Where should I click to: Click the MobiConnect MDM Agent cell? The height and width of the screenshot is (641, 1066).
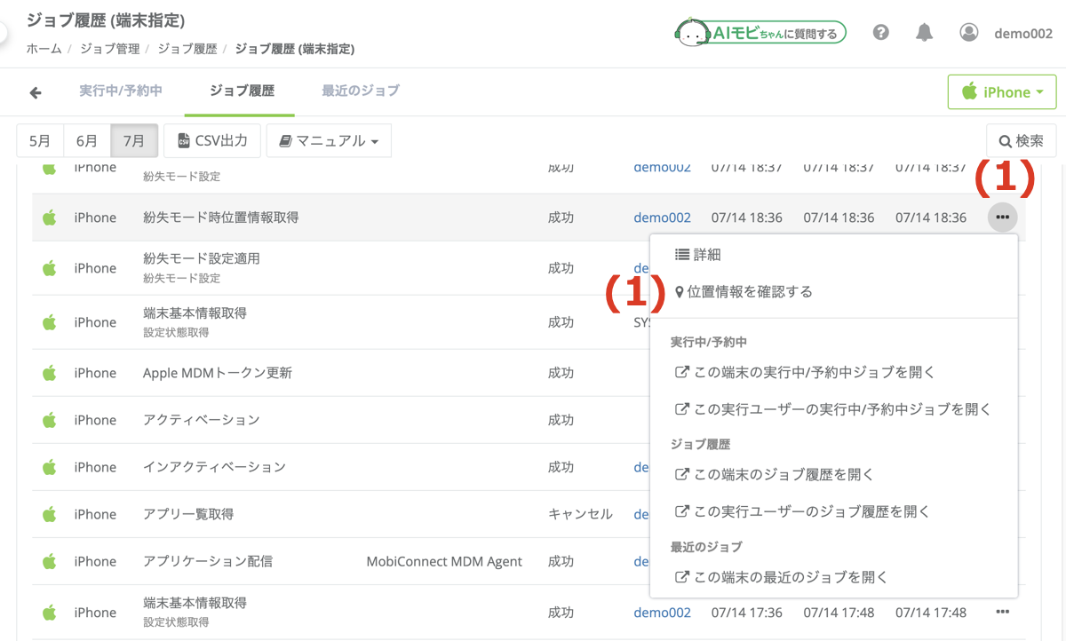pos(444,561)
